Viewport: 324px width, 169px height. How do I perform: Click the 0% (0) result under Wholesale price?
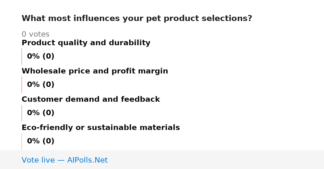pos(40,85)
